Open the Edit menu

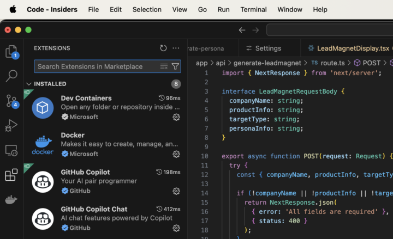(116, 9)
